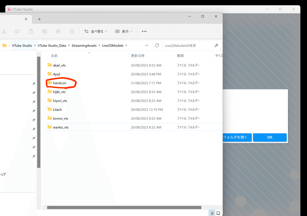The width and height of the screenshot is (307, 216).
Task: Expand chevron after VTube Studio_Data in path
Action: [69, 46]
